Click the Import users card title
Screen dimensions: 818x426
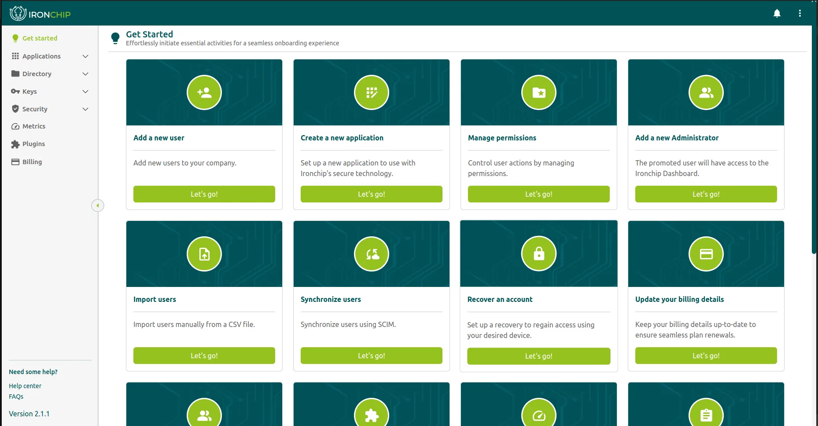point(155,299)
